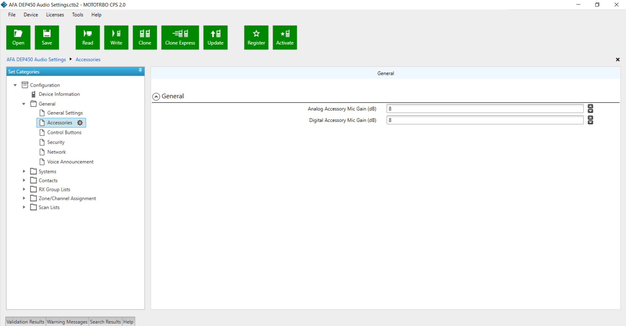Select Control Buttons in the tree

click(x=64, y=132)
